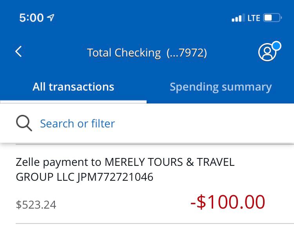Tap the back arrow icon
The height and width of the screenshot is (227, 294).
point(18,51)
